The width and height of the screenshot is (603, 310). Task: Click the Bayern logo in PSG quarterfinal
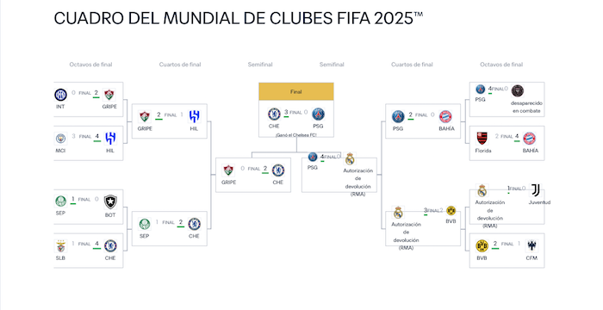click(x=445, y=116)
